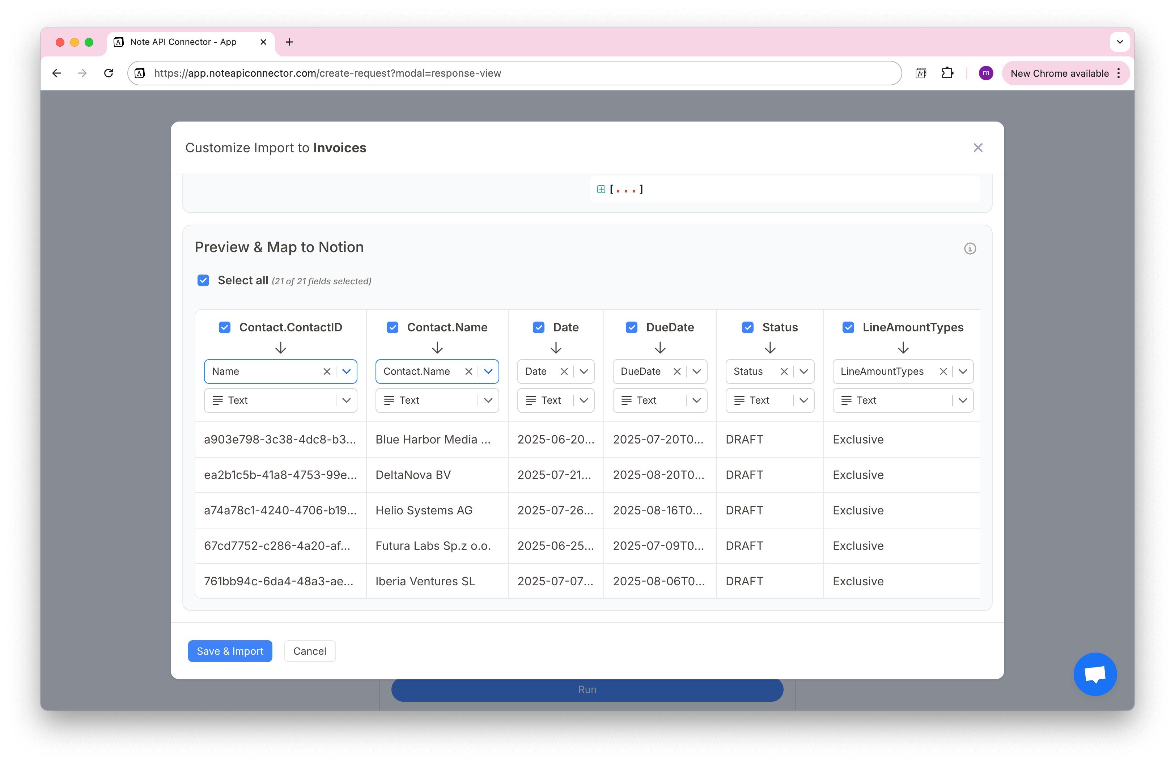The height and width of the screenshot is (764, 1175).
Task: Clear the Date property mapping
Action: pos(564,371)
